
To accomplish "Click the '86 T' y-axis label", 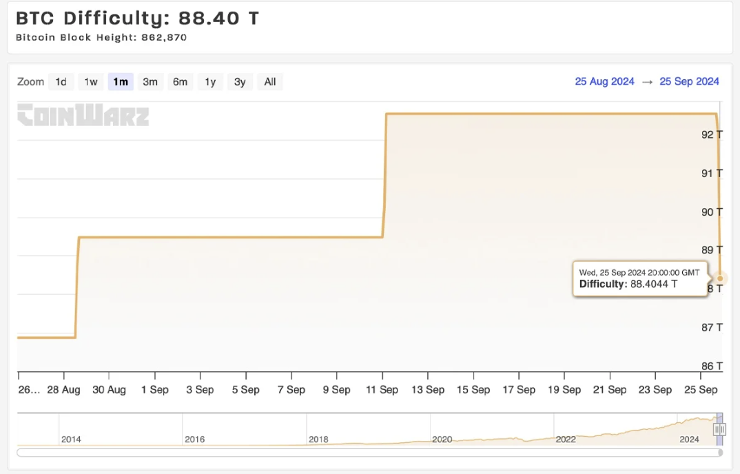I will (712, 366).
